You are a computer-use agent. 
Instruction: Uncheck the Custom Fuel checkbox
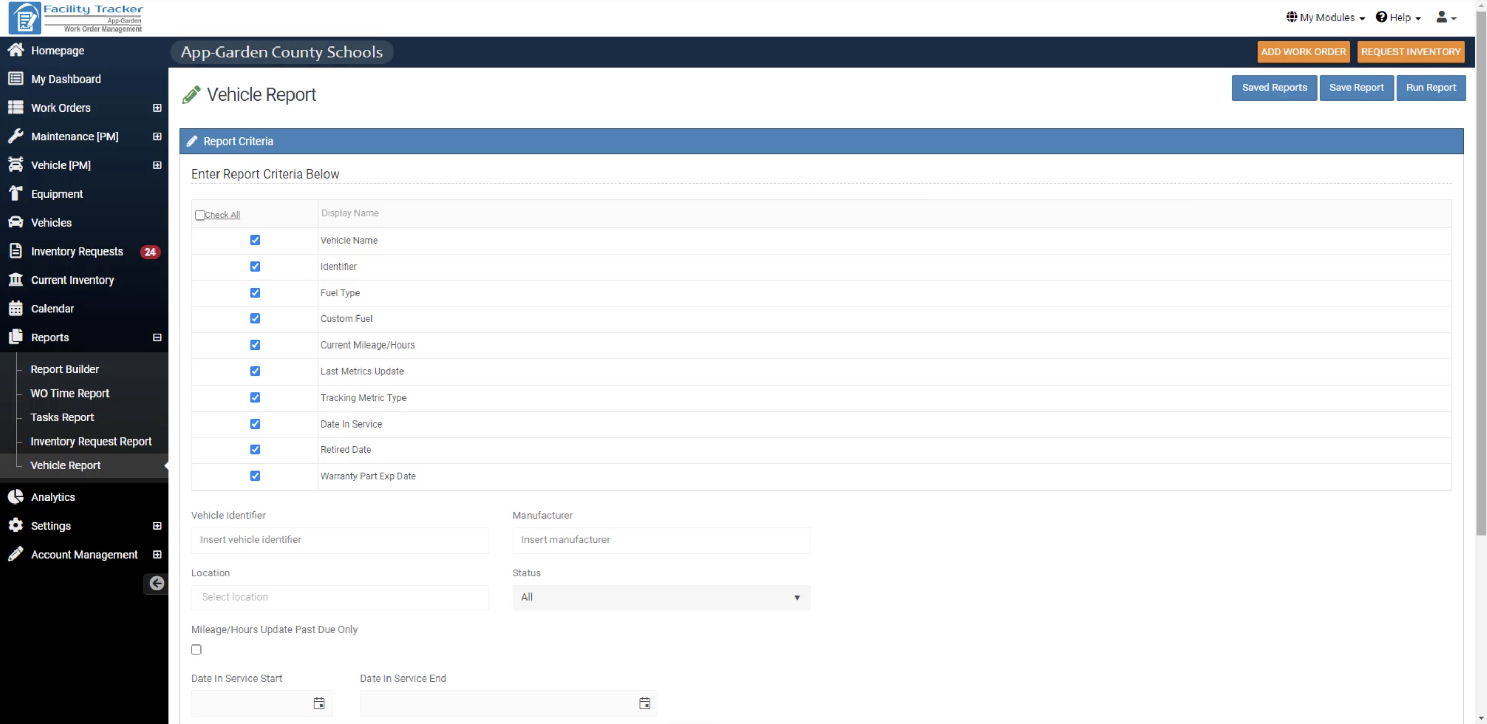click(x=255, y=319)
